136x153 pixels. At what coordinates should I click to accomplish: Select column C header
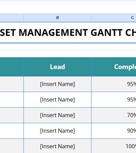click(114, 18)
